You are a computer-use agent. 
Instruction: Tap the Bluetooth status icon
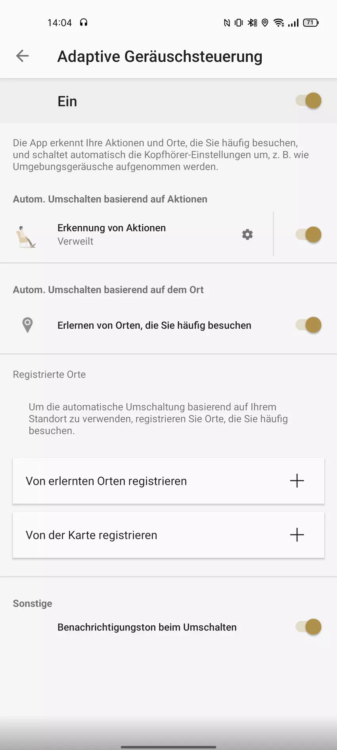pos(252,23)
